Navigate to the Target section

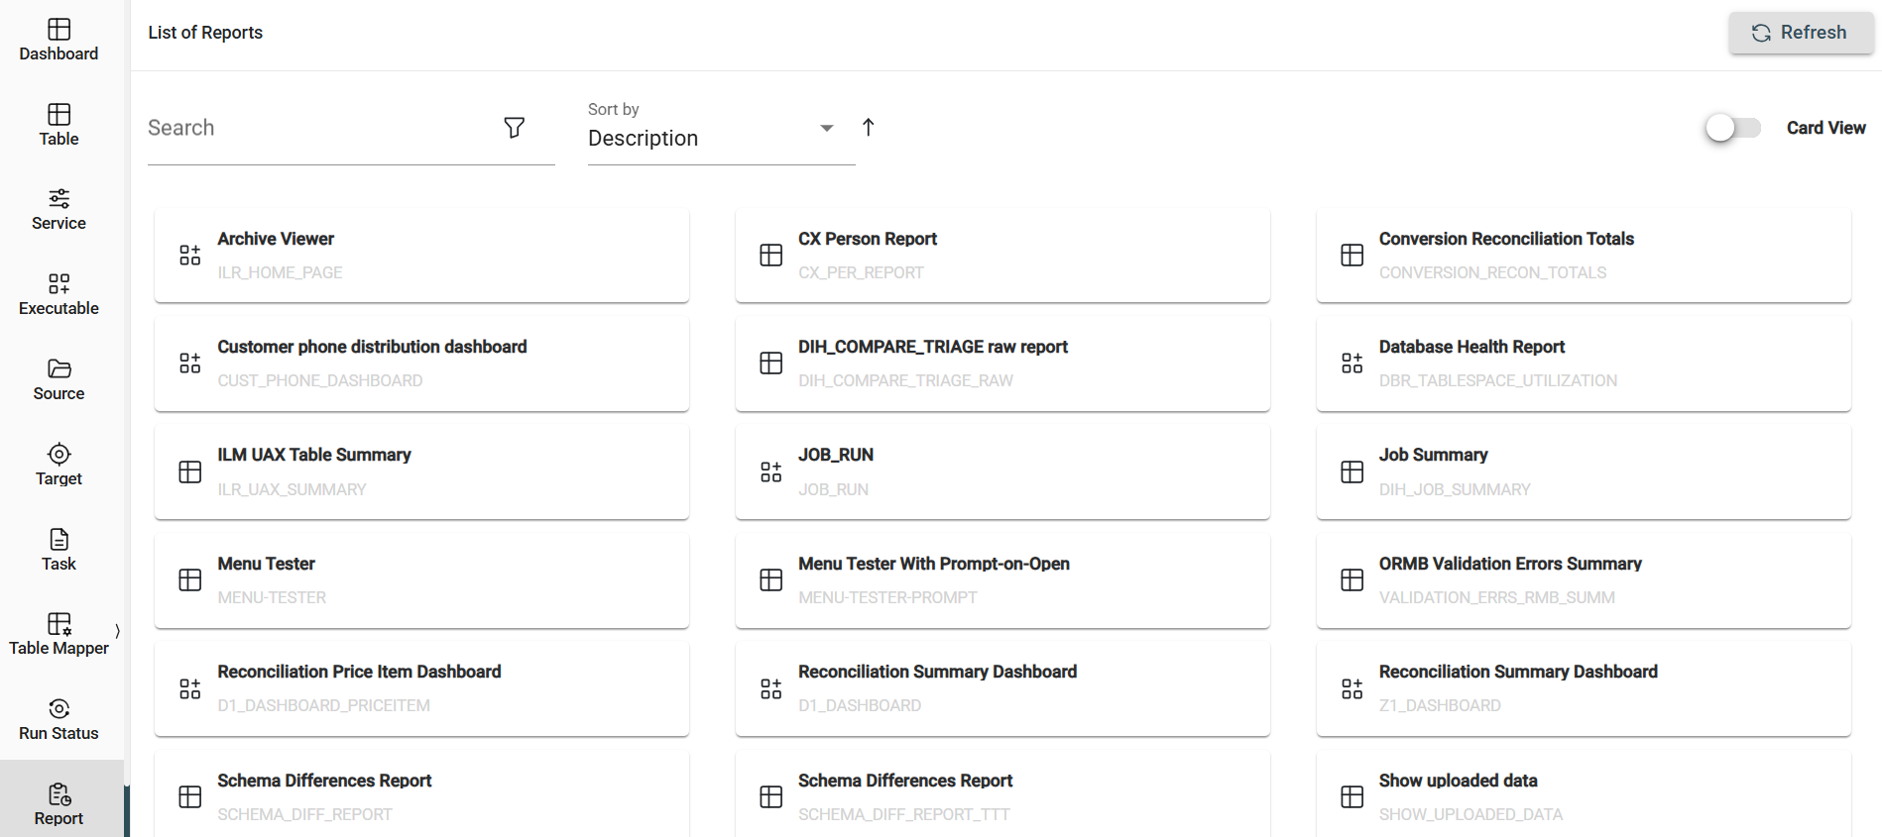59,465
